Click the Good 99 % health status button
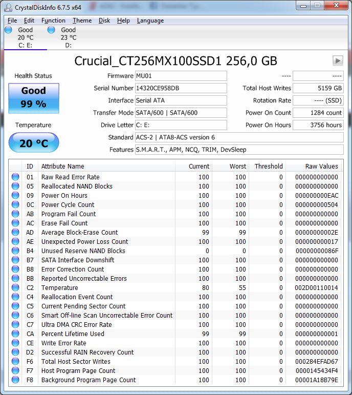The width and height of the screenshot is (352, 395). click(x=34, y=98)
